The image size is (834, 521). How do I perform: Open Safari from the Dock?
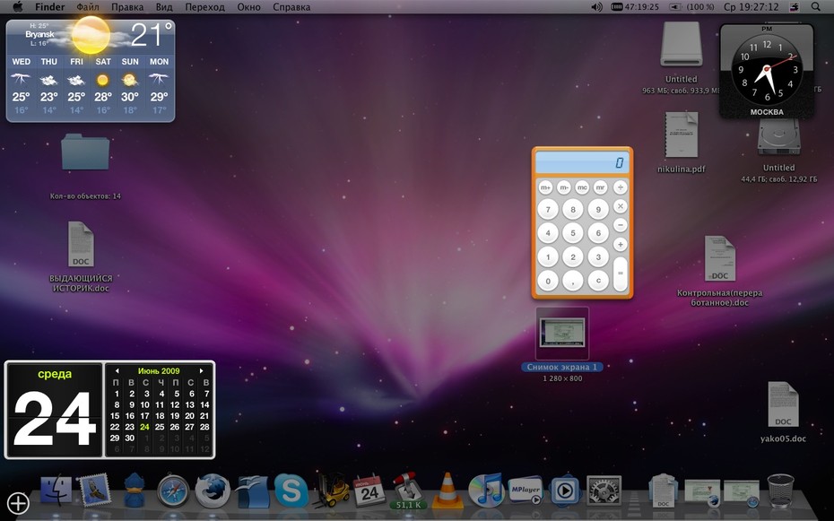coord(173,491)
